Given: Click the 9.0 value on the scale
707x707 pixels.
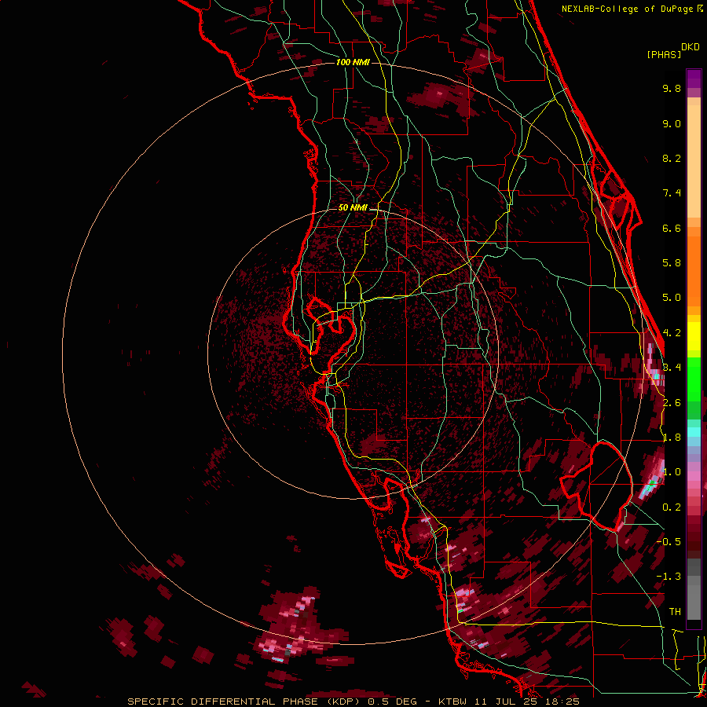Looking at the screenshot, I should point(672,123).
